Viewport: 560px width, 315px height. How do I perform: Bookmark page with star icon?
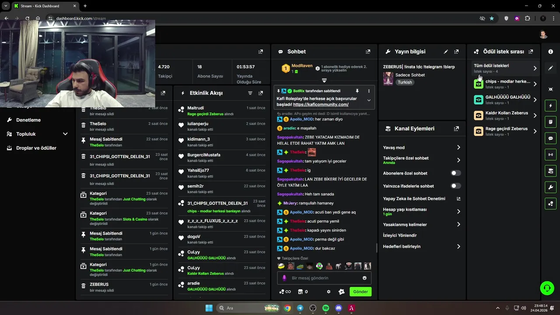tap(492, 18)
